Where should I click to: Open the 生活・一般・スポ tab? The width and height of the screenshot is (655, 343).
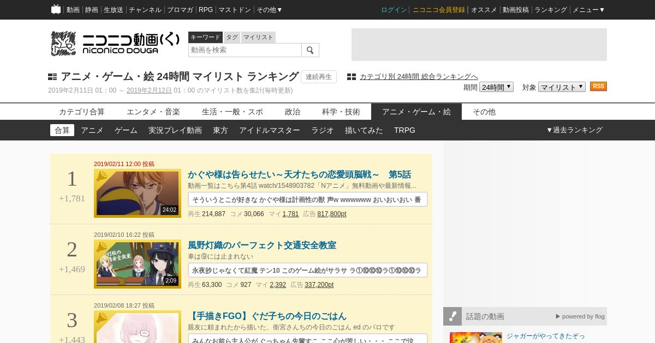tap(233, 112)
